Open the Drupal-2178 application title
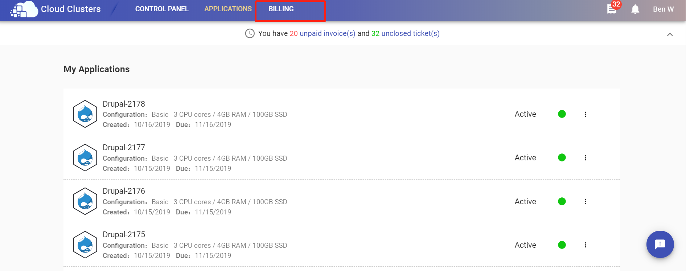The width and height of the screenshot is (686, 271). (124, 104)
